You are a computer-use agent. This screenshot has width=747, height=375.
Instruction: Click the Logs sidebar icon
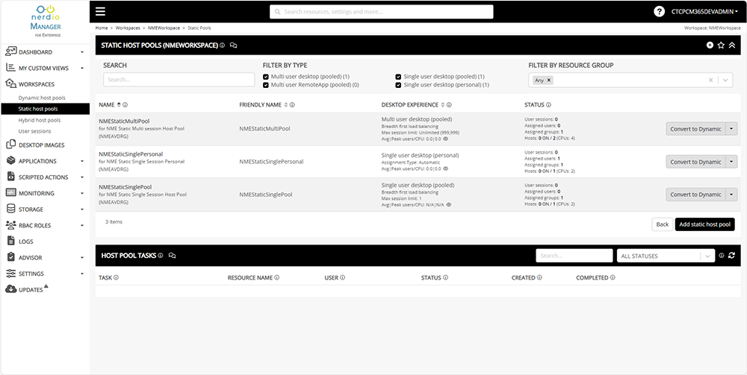[11, 241]
